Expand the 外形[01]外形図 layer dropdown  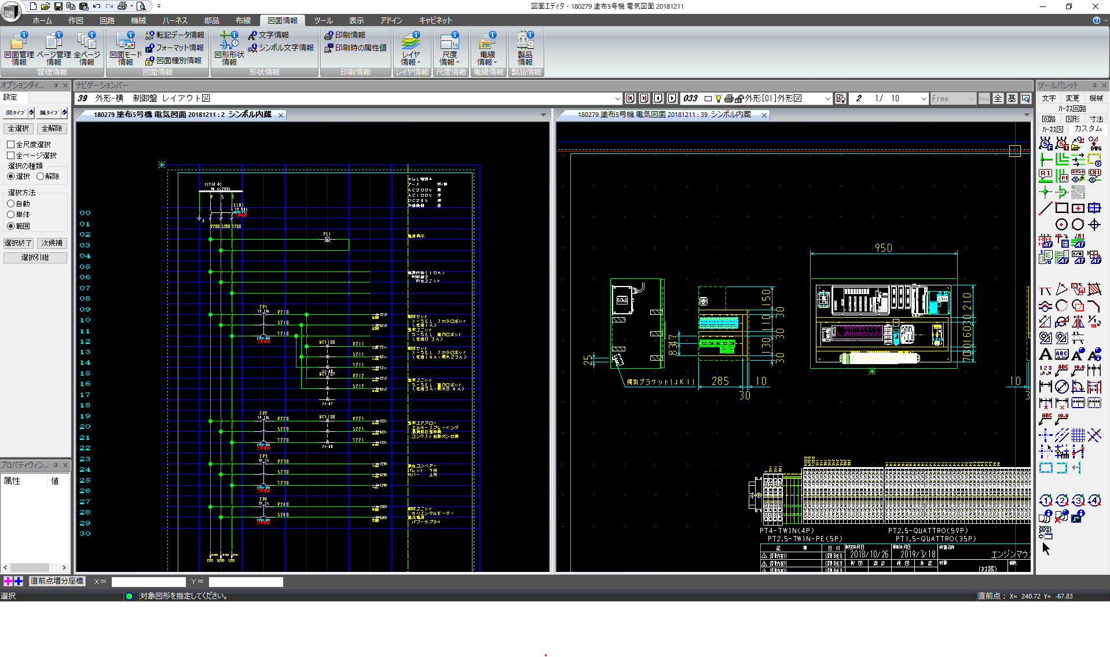click(x=827, y=98)
